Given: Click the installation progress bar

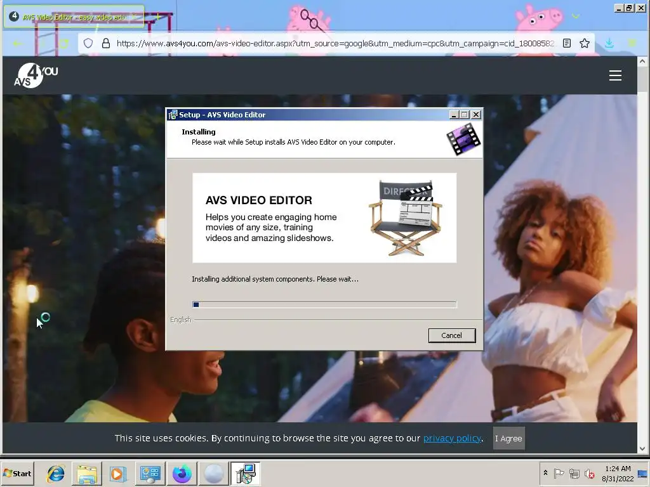Looking at the screenshot, I should click(324, 304).
